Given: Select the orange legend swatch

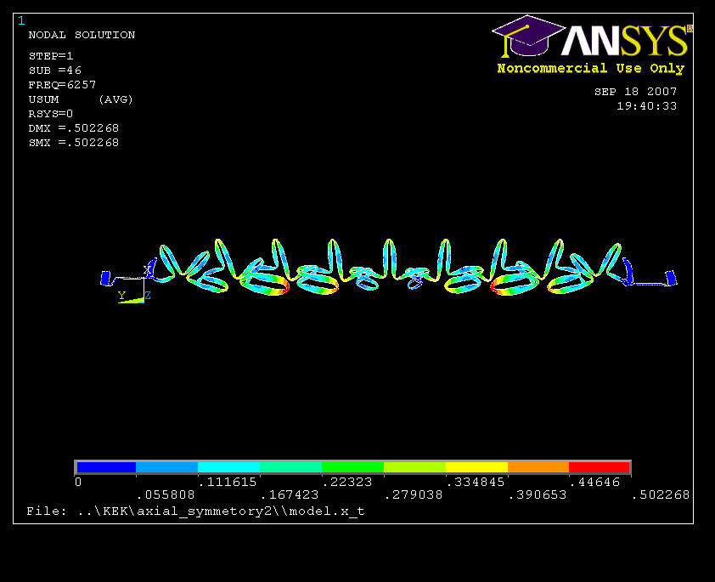Looking at the screenshot, I should pos(538,467).
